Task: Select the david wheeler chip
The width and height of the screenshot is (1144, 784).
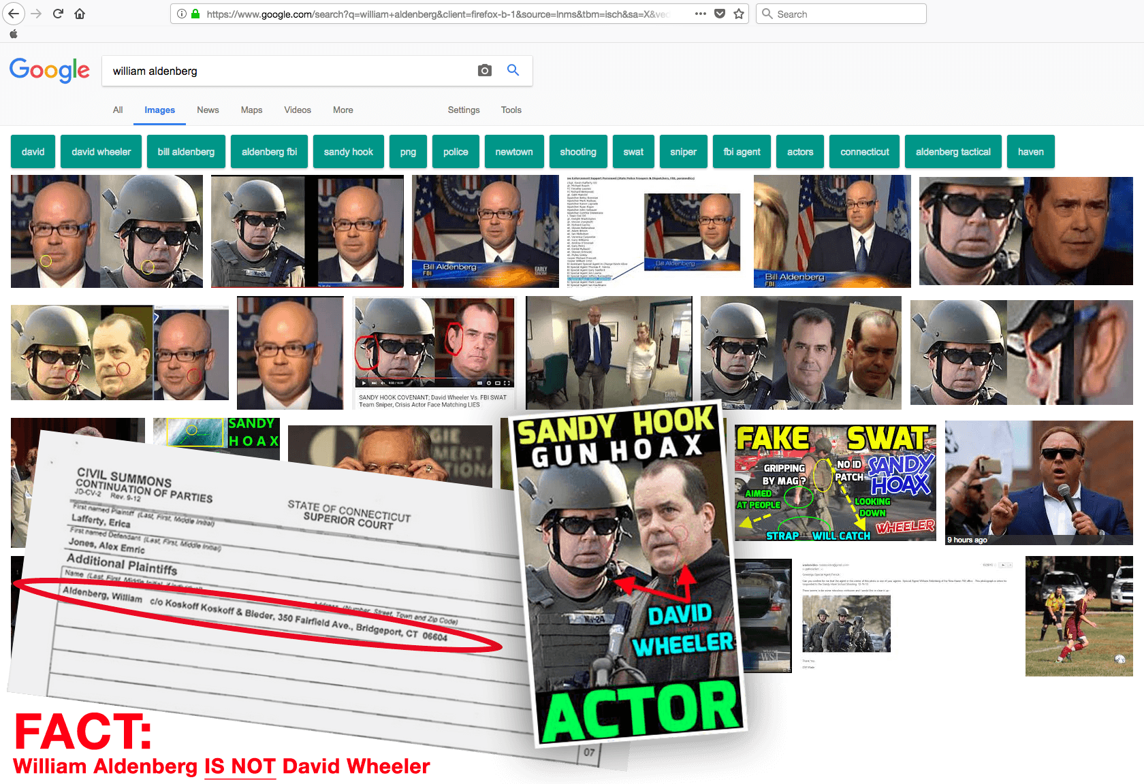Action: pos(101,152)
